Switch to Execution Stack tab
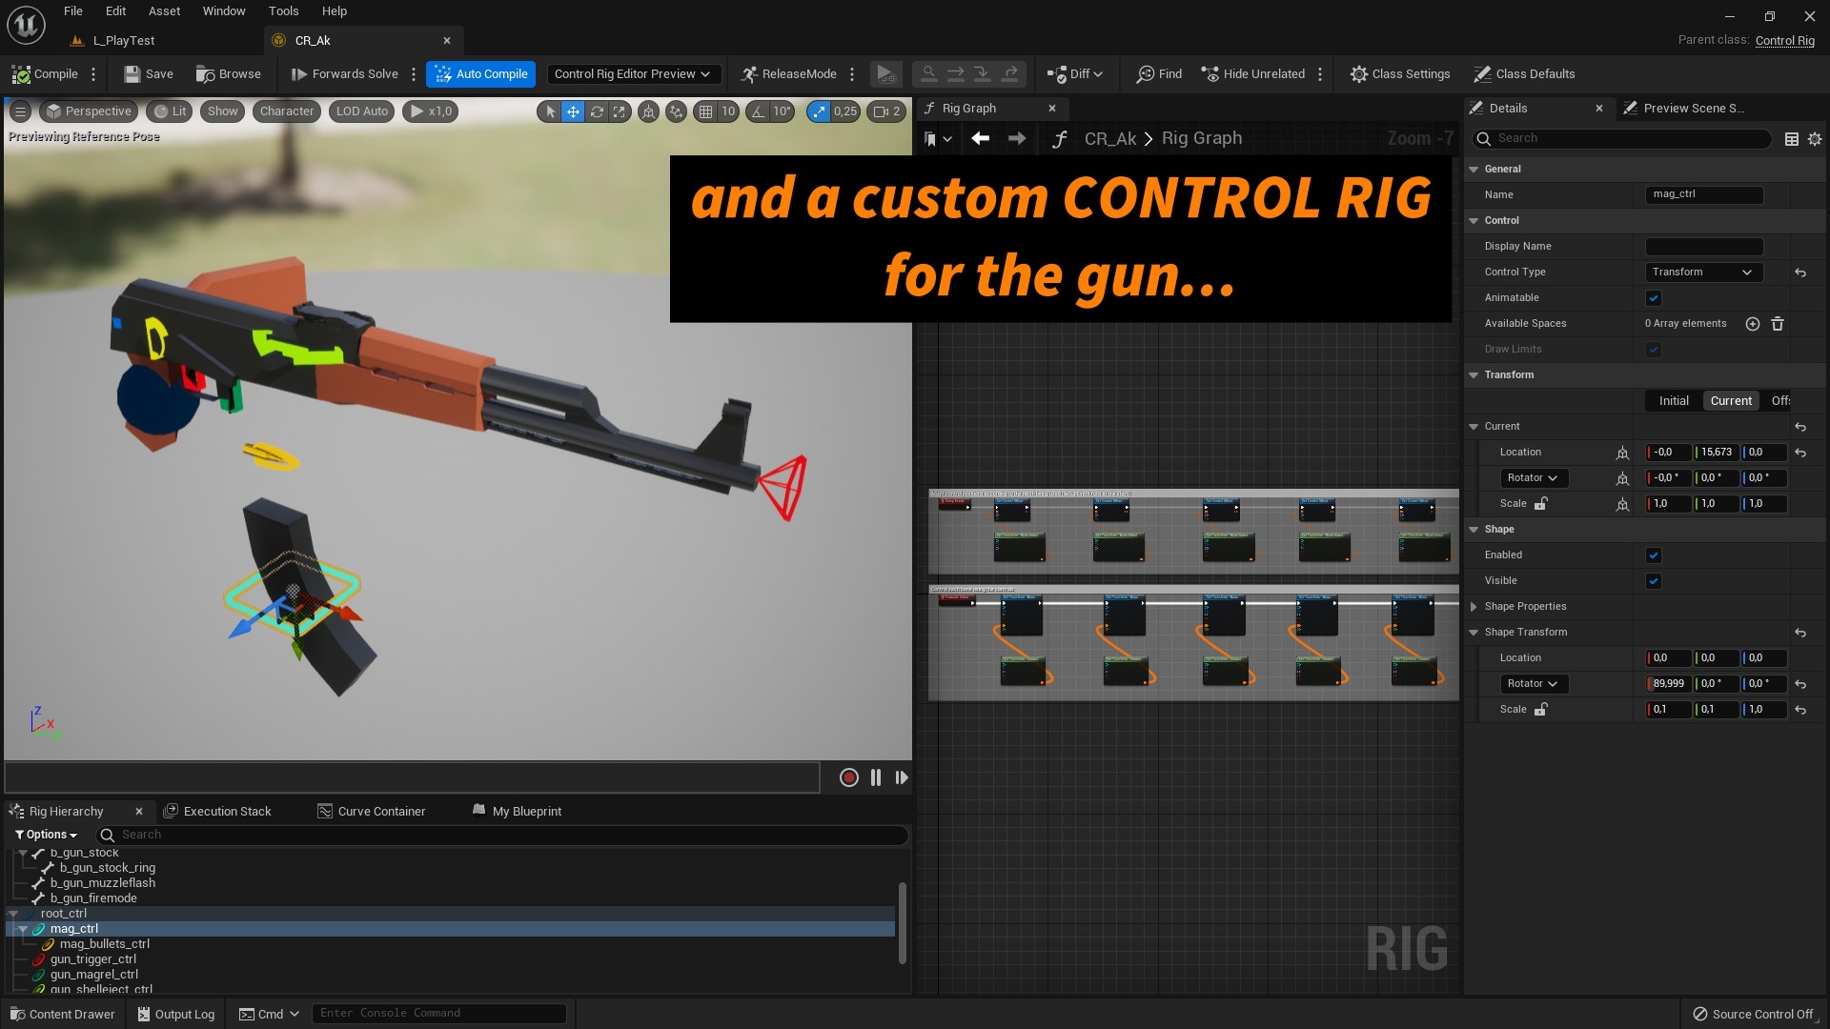1830x1029 pixels. 226,811
